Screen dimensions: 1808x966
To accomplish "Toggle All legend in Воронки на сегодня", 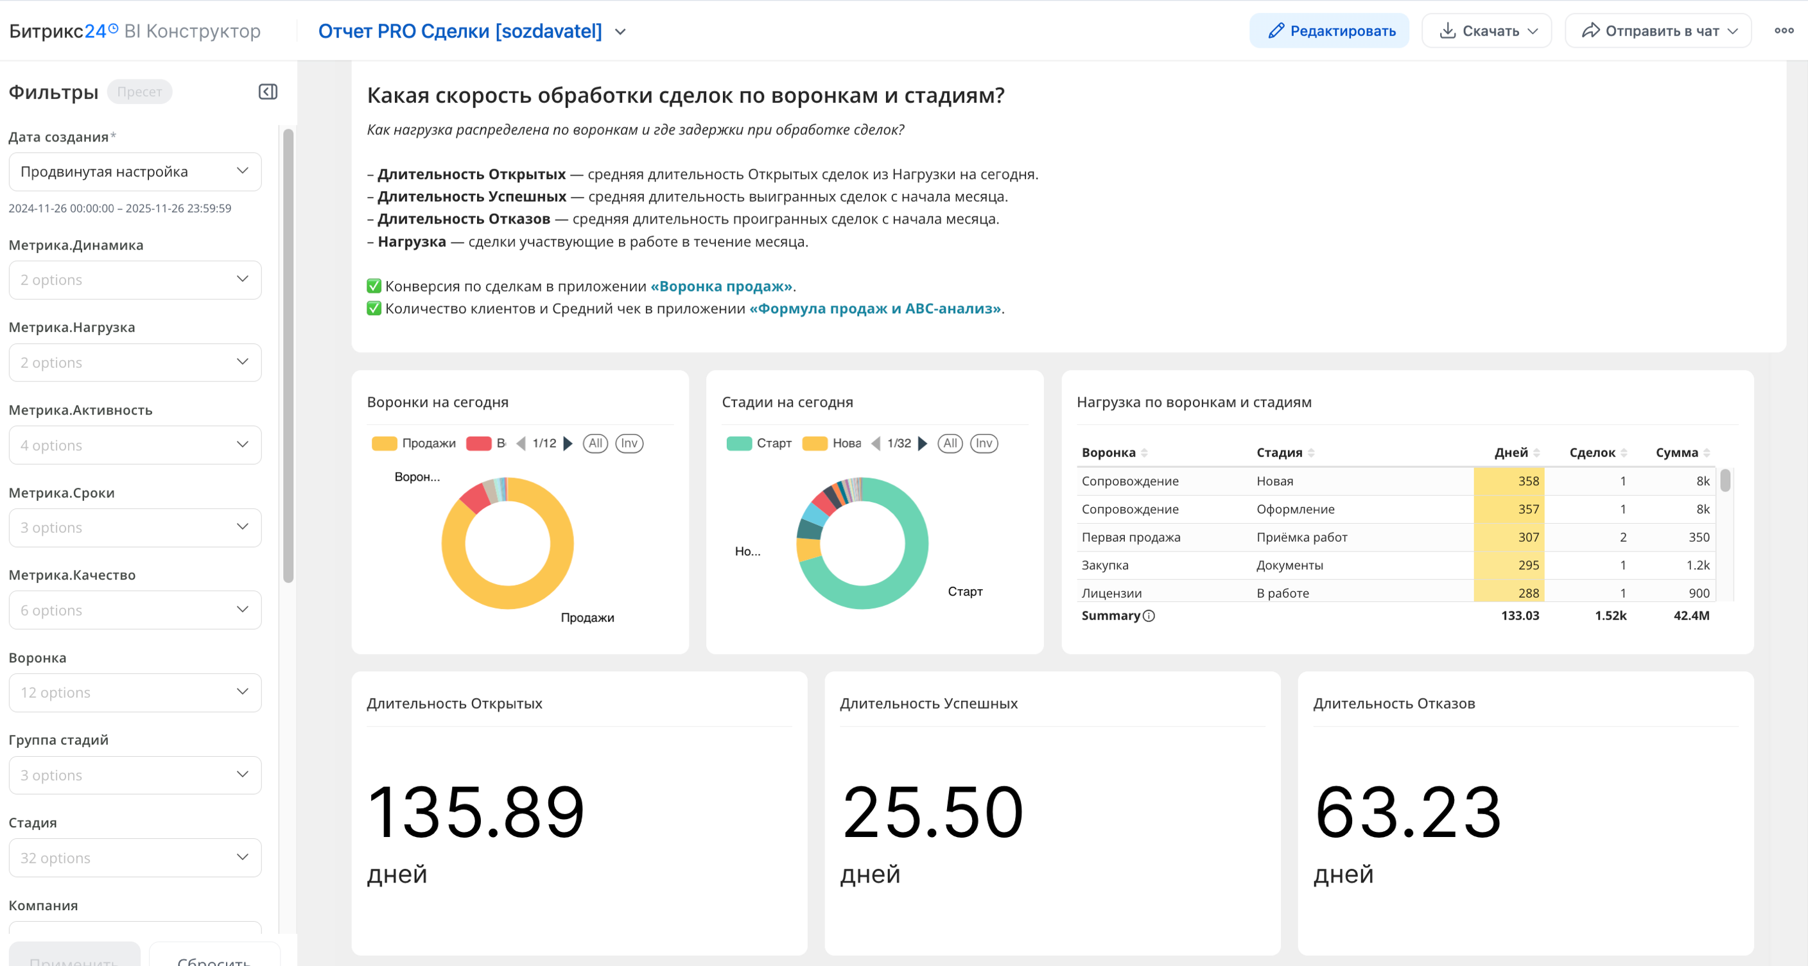I will (x=595, y=444).
